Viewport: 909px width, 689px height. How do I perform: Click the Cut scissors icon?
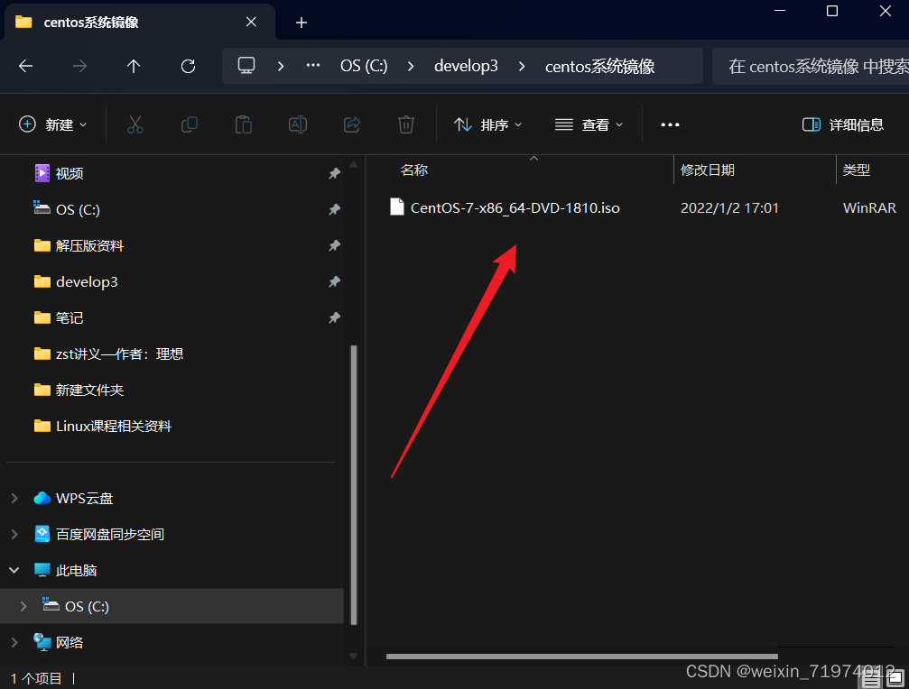tap(135, 124)
